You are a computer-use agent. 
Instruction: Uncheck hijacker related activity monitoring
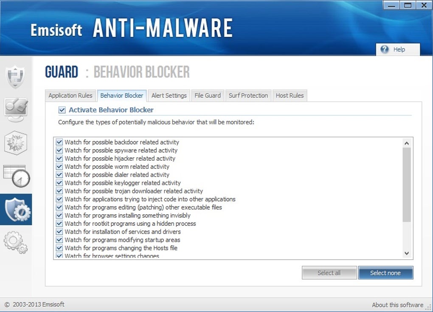pyautogui.click(x=59, y=159)
